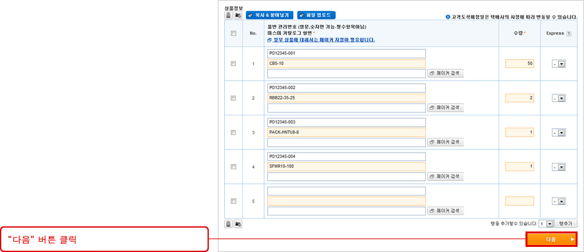Screen dimensions: 584x252
Task: Click the quantity field for SFMR10-100
Action: (520, 167)
